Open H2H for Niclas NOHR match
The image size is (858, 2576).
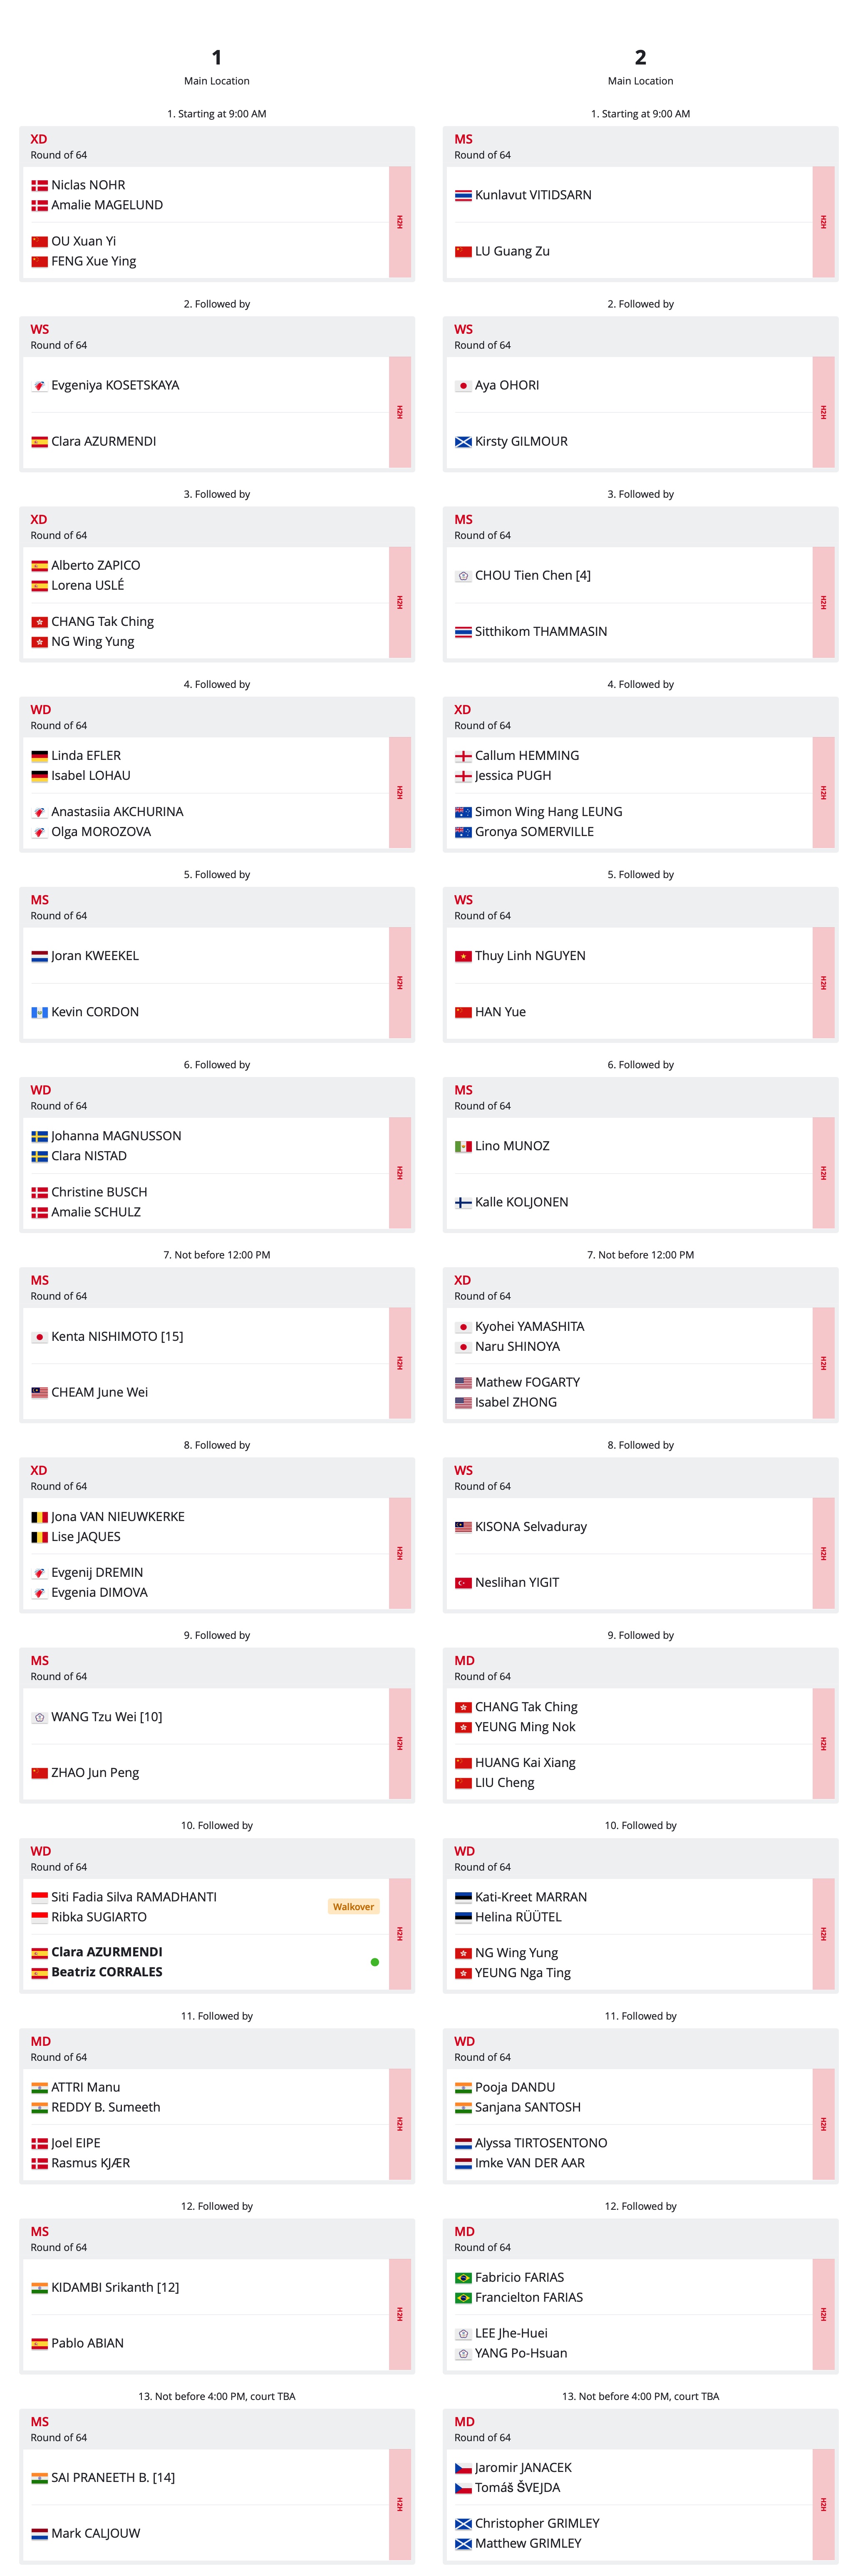[400, 222]
